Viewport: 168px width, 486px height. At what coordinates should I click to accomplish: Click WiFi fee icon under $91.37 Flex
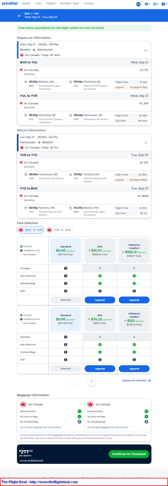[x=100, y=291]
